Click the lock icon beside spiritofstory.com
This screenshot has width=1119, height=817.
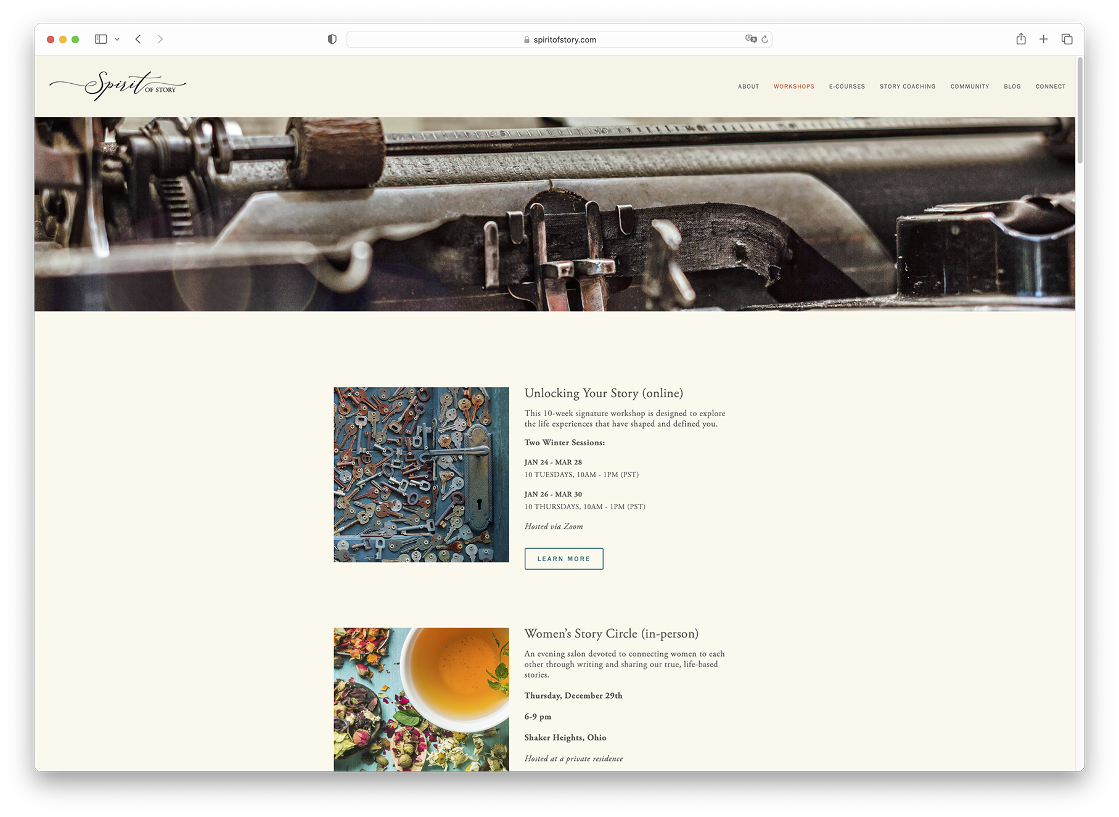pos(527,39)
